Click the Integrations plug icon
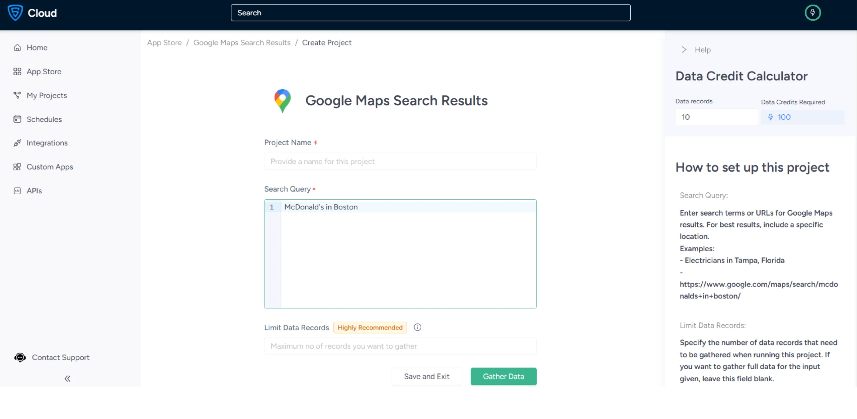This screenshot has height=419, width=857. (17, 143)
